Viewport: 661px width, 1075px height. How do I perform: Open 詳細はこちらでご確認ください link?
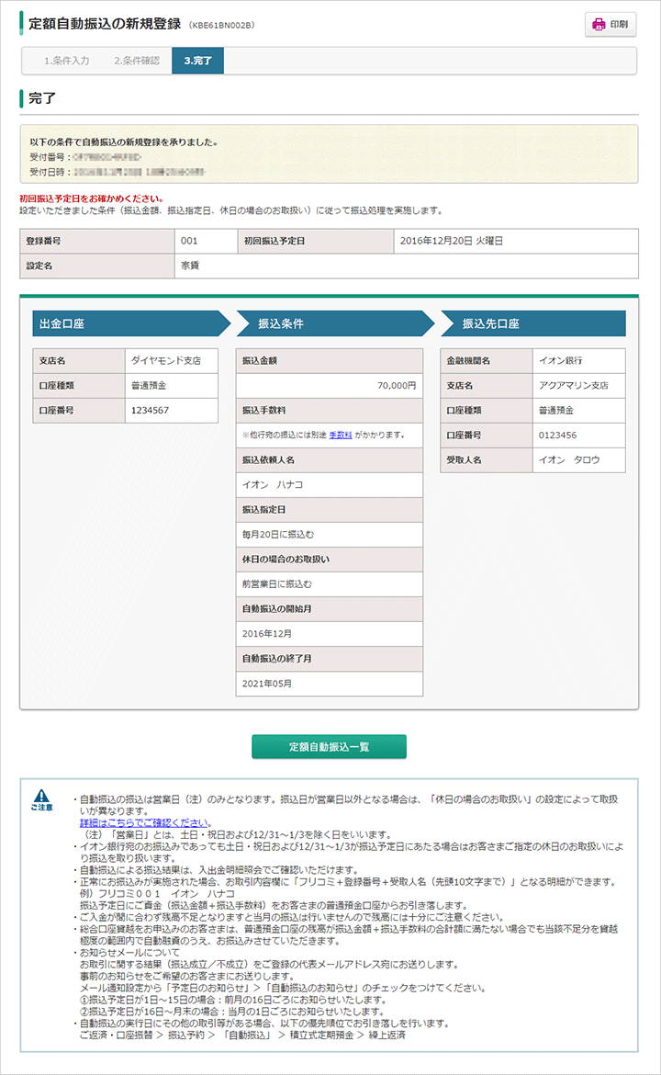(x=144, y=822)
